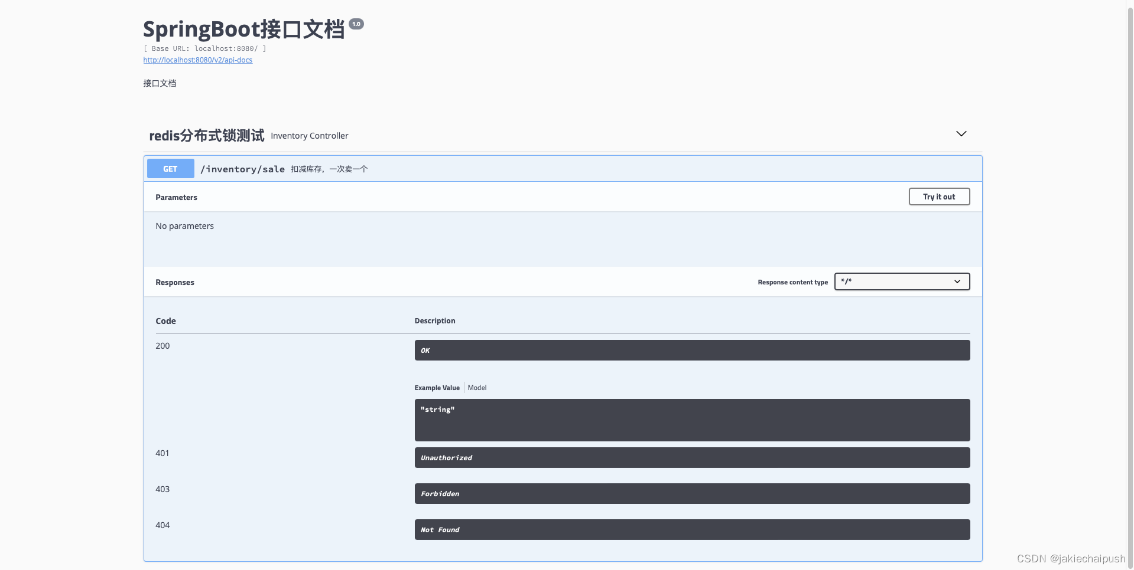Image resolution: width=1134 pixels, height=570 pixels.
Task: Click the Not Found description box
Action: click(692, 529)
